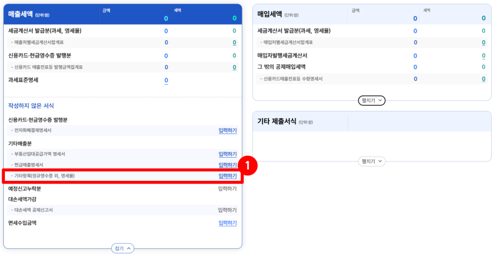The height and width of the screenshot is (256, 495).
Task: Click the 매입세액 panel header title
Action: point(270,15)
